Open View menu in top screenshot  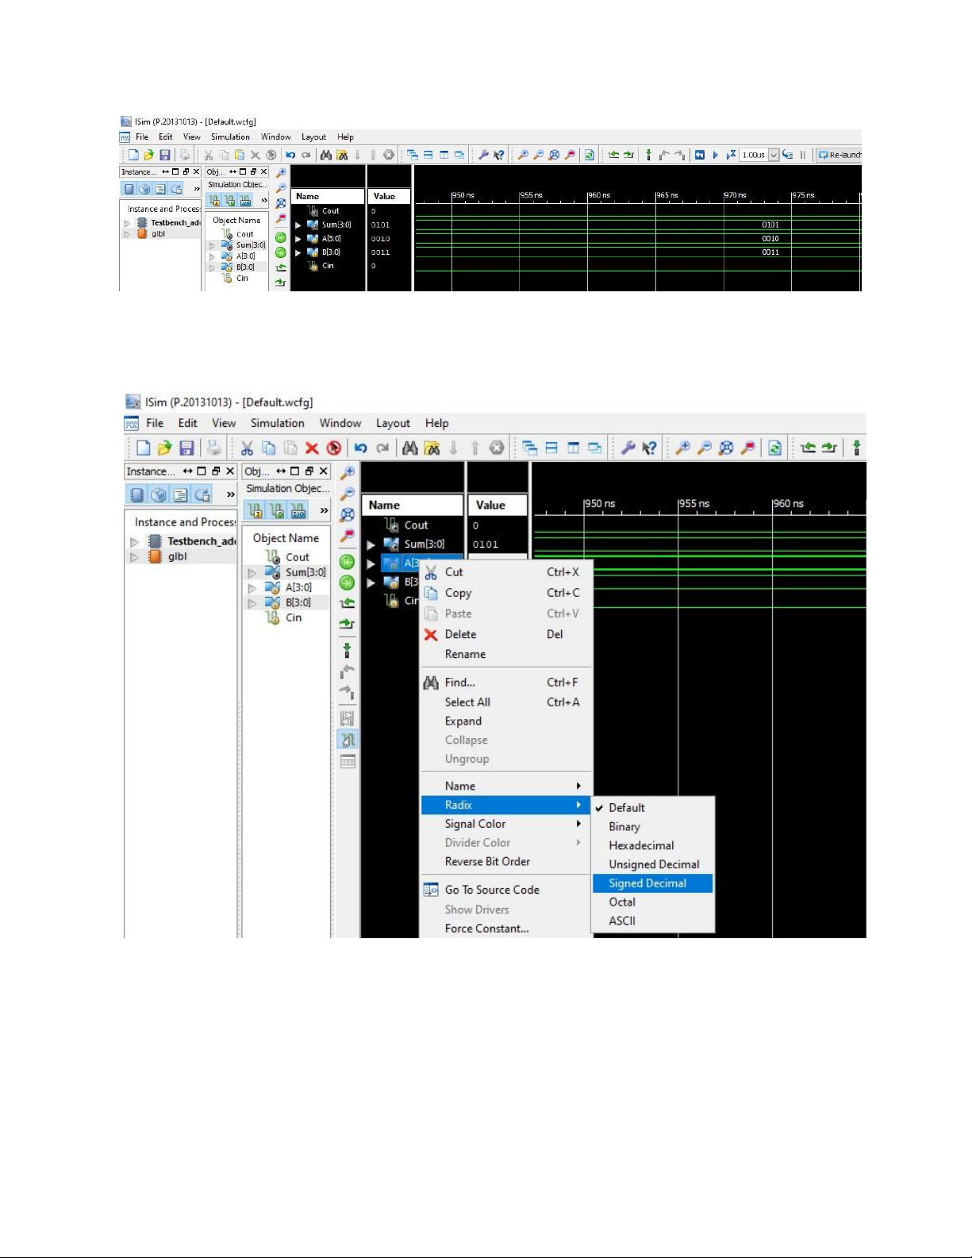point(192,137)
